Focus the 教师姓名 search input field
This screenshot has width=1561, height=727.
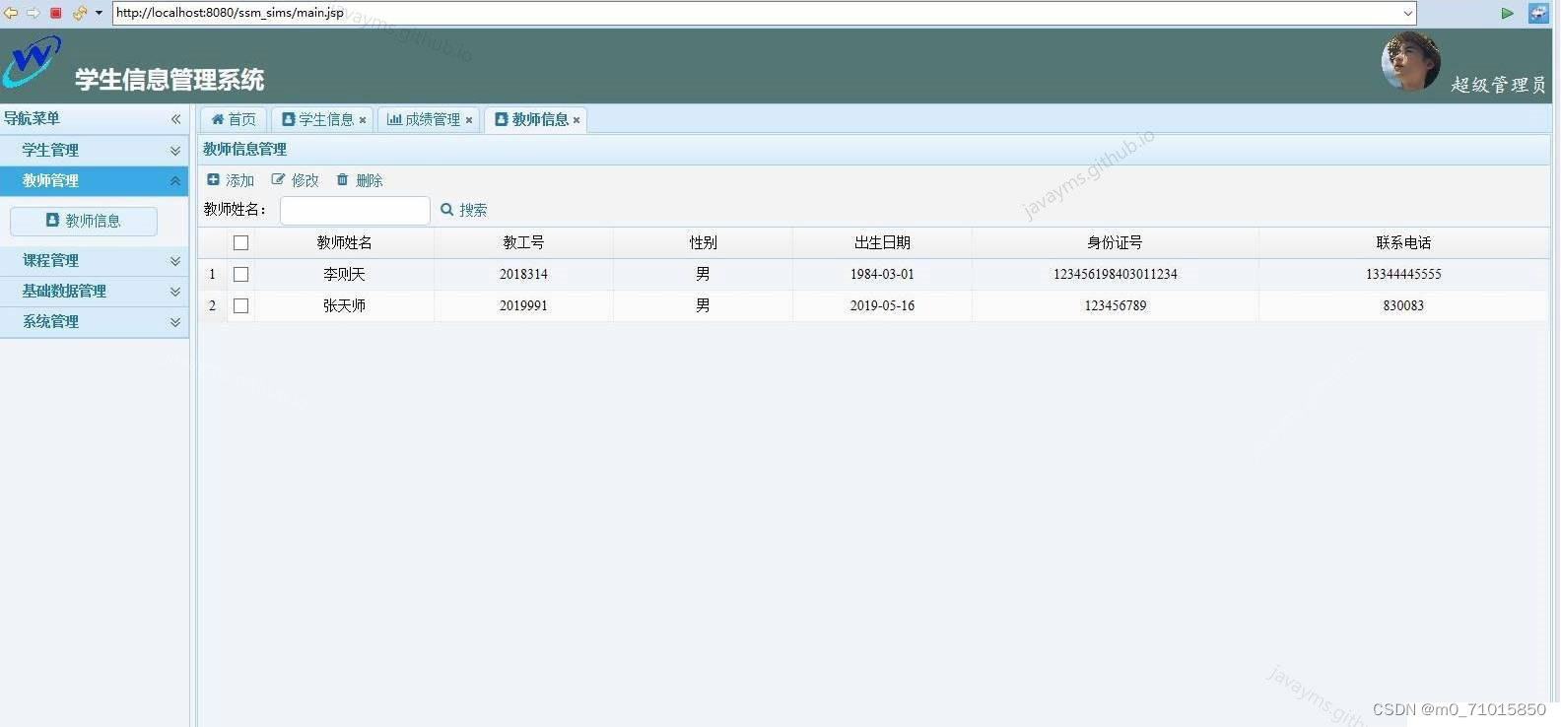tap(355, 210)
